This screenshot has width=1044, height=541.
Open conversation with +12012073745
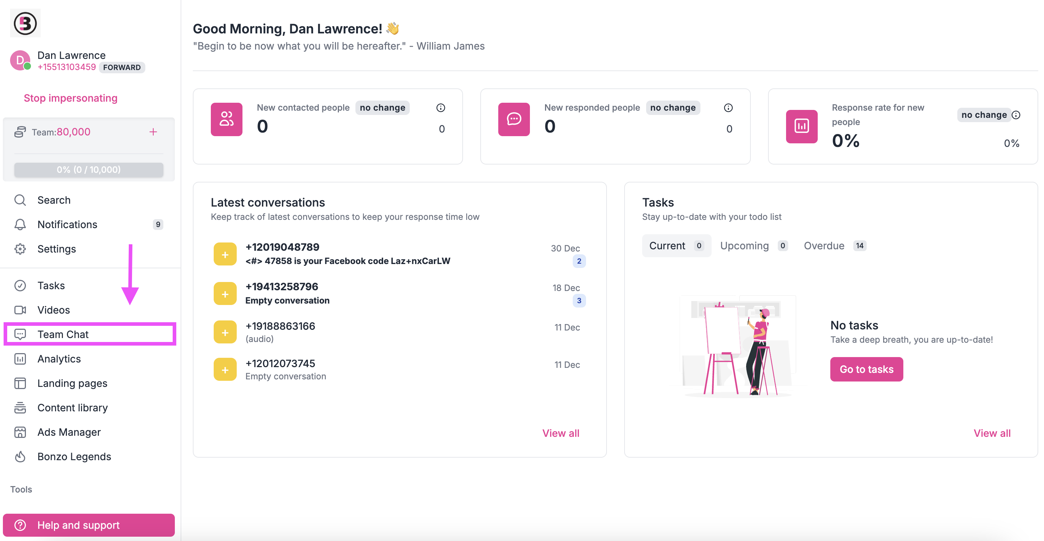tap(400, 370)
